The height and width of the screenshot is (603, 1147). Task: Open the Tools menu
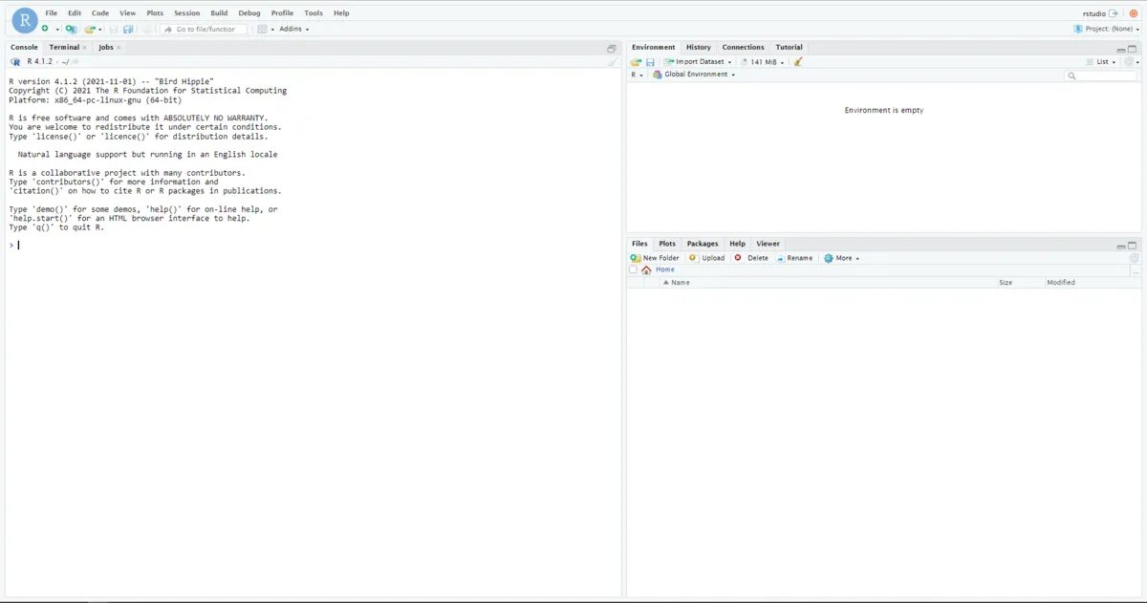314,13
